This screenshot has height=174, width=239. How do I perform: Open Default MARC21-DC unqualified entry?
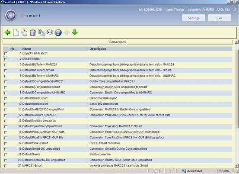tap(43, 109)
